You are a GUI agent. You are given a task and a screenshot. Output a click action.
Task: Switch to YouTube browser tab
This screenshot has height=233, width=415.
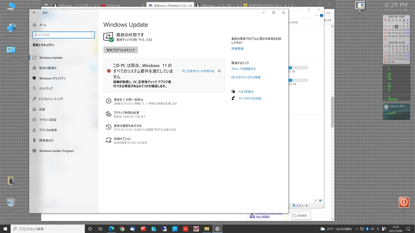coord(122,5)
